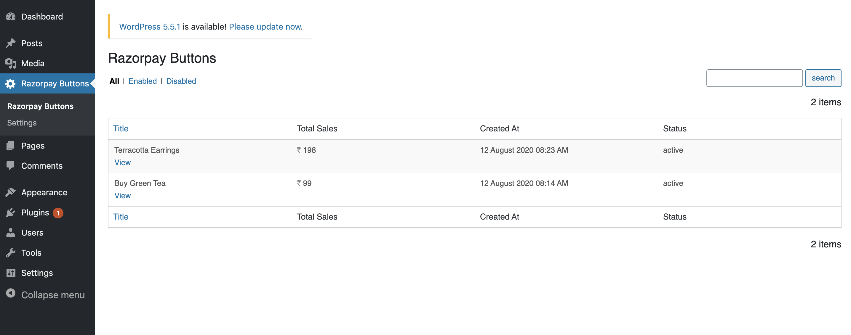Click the Status column header
The width and height of the screenshot is (851, 335).
coord(675,129)
